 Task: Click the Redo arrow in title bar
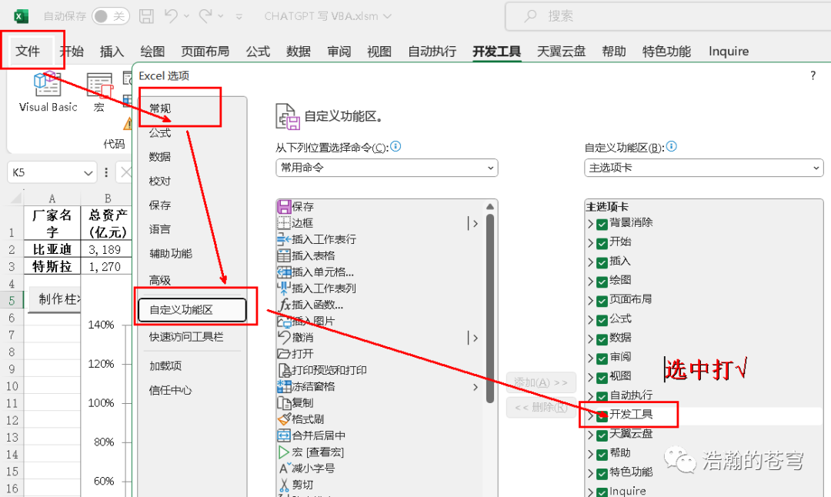pyautogui.click(x=205, y=16)
